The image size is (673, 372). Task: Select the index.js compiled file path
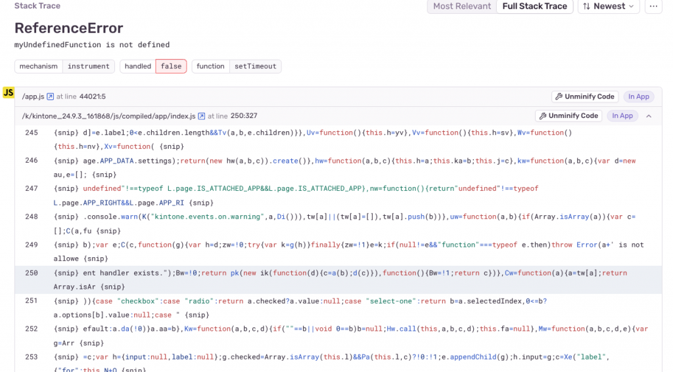(x=108, y=116)
